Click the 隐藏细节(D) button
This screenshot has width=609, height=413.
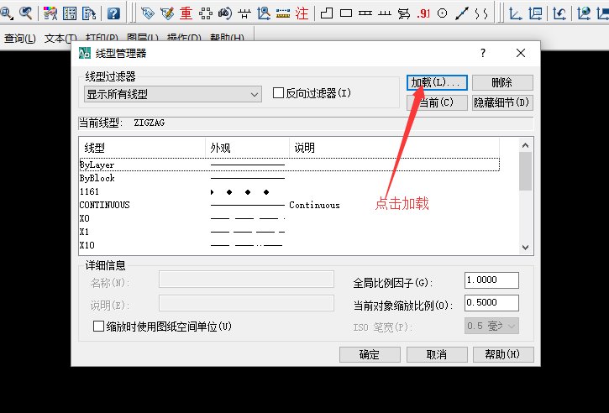pyautogui.click(x=502, y=102)
